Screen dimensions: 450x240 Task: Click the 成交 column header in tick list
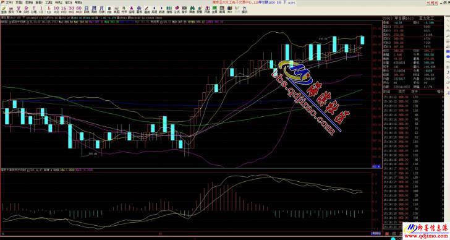(402, 92)
